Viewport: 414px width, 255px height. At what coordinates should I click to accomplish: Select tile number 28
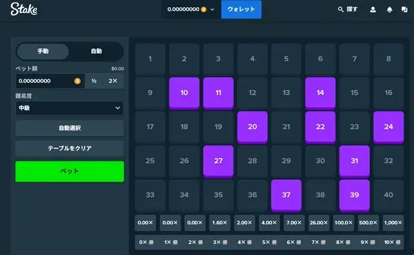tap(252, 161)
